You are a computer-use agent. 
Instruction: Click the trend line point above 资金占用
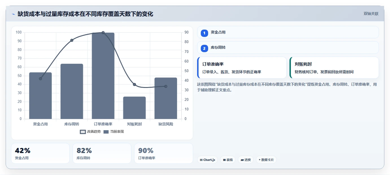point(40,79)
